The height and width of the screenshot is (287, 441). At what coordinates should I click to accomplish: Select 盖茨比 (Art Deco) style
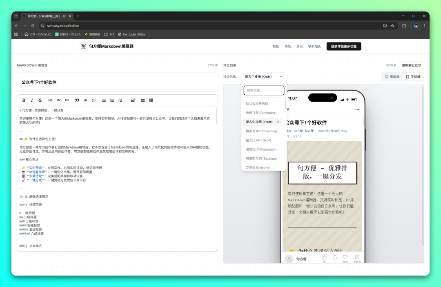tap(263, 140)
